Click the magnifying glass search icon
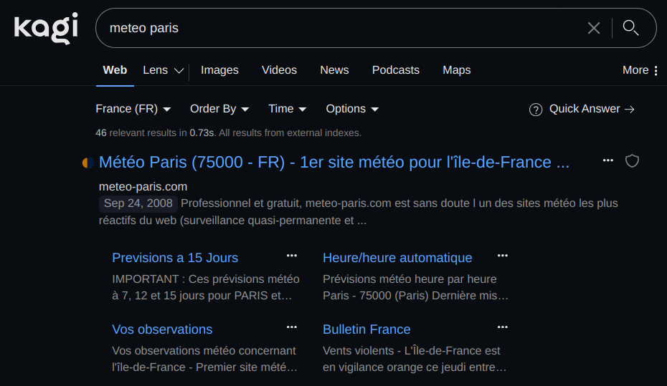 click(x=630, y=28)
